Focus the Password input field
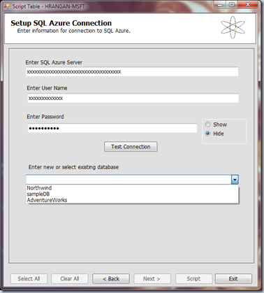Screen dimensions: 264x293 click(x=112, y=128)
